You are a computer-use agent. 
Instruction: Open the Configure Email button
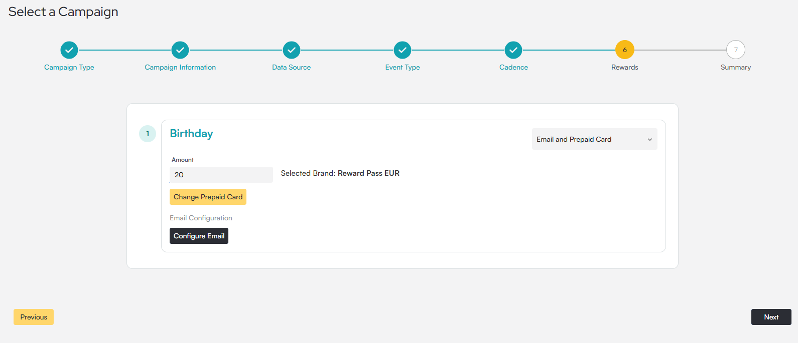click(x=199, y=236)
